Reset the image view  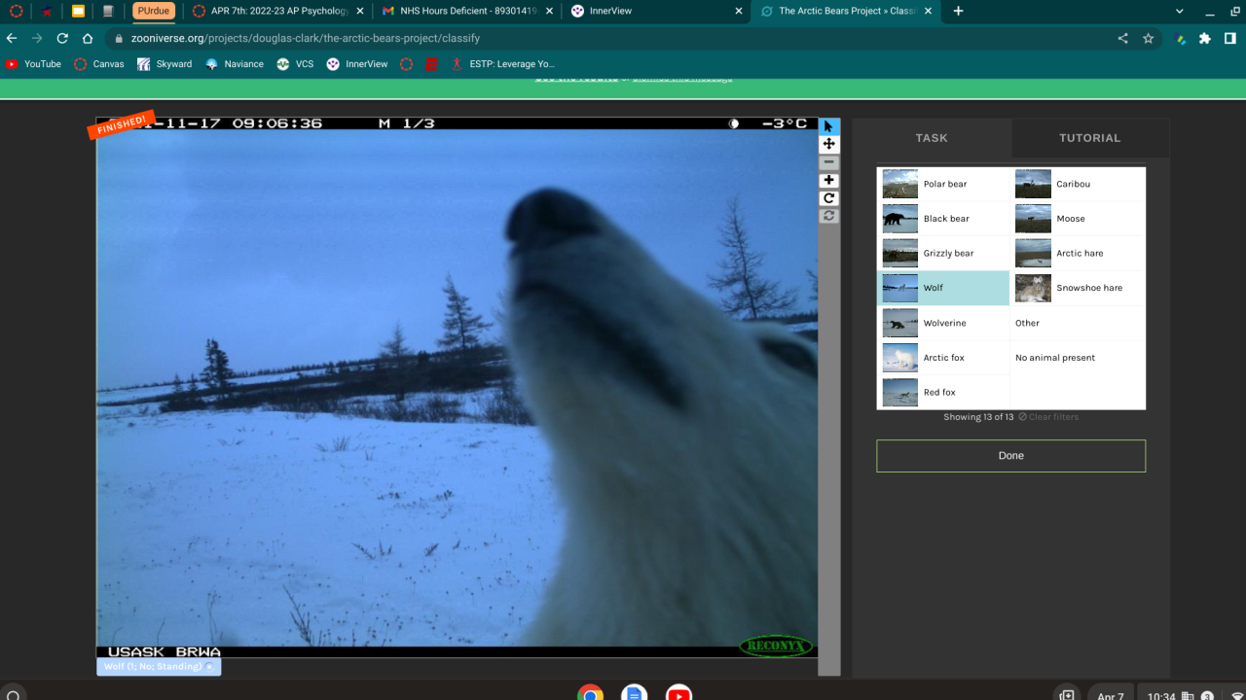pyautogui.click(x=829, y=216)
